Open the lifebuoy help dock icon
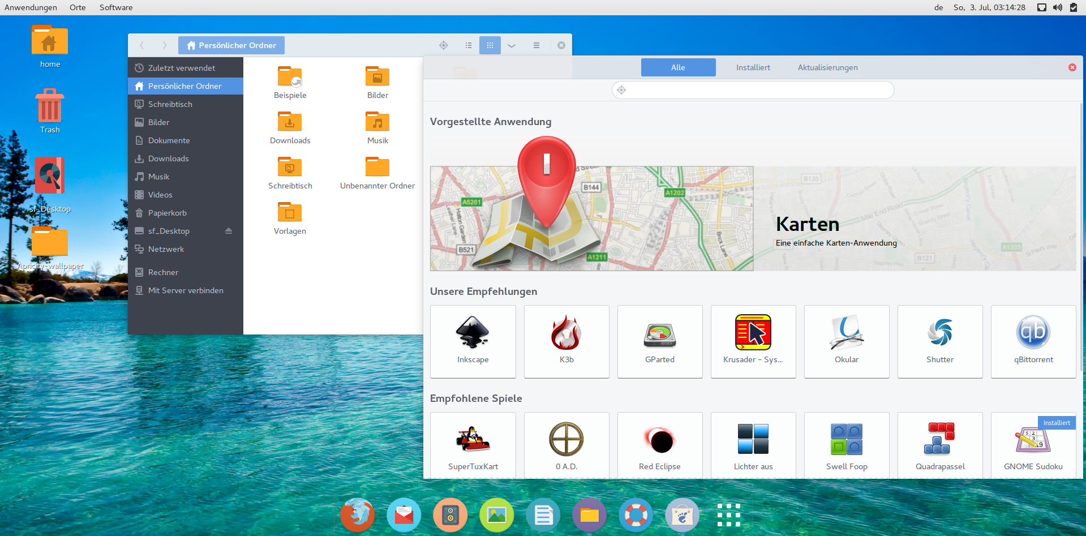 636,515
